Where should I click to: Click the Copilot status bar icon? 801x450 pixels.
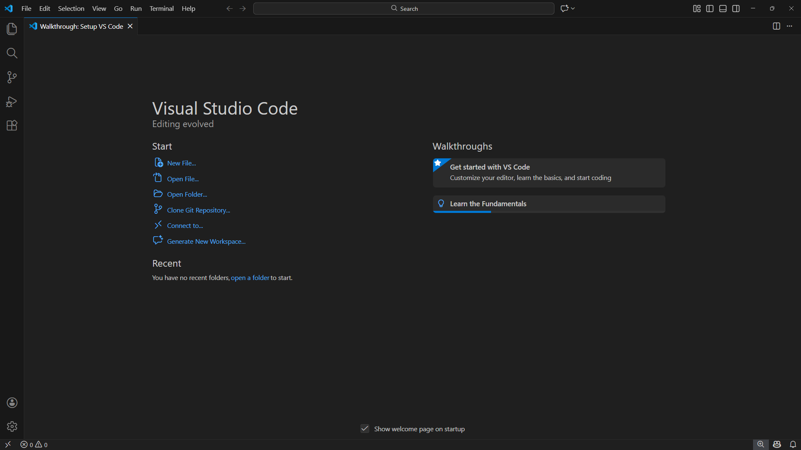777,445
